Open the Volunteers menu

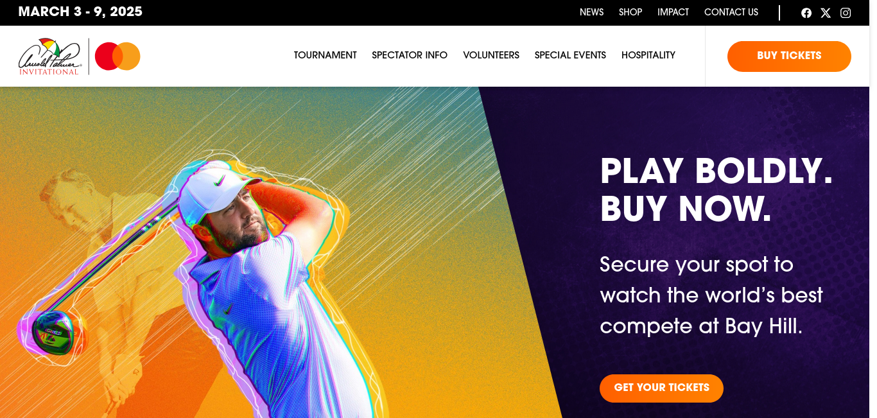(x=491, y=55)
